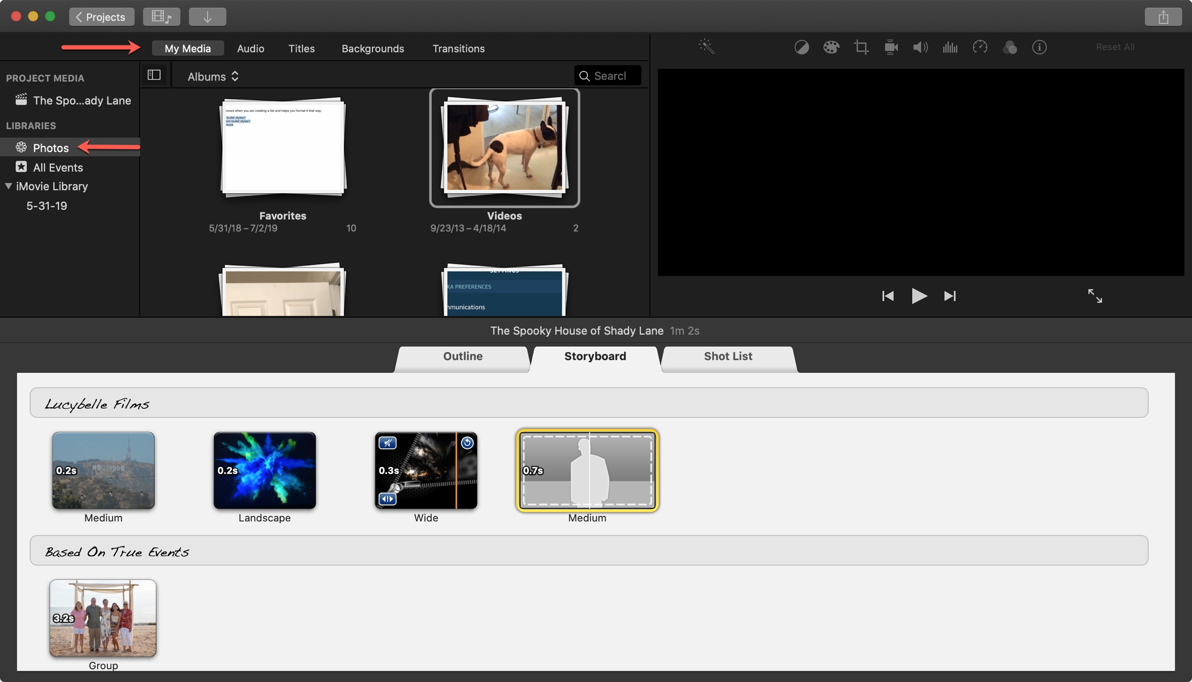Screen dimensions: 1192x682
Task: Select the Landscape color burst clip
Action: (265, 470)
